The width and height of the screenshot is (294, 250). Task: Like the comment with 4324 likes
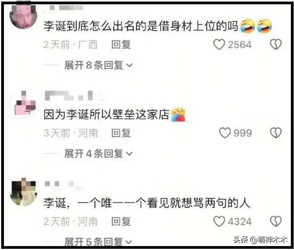click(x=219, y=221)
